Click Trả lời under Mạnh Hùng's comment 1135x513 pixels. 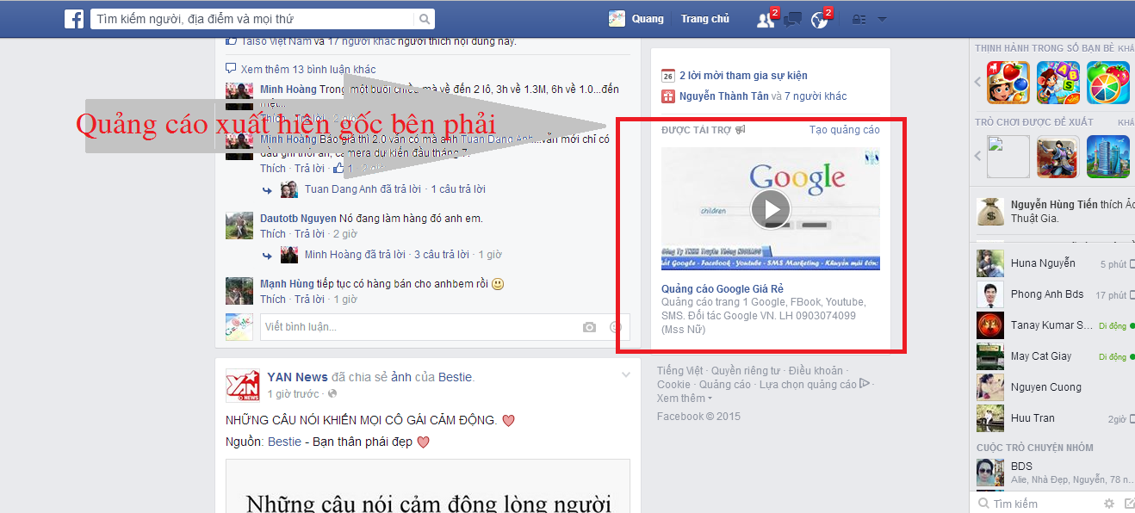[x=309, y=300]
